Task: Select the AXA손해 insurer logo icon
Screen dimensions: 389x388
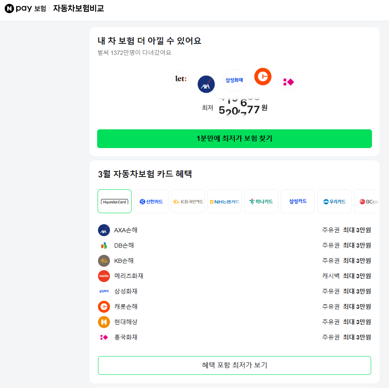Action: (x=103, y=230)
